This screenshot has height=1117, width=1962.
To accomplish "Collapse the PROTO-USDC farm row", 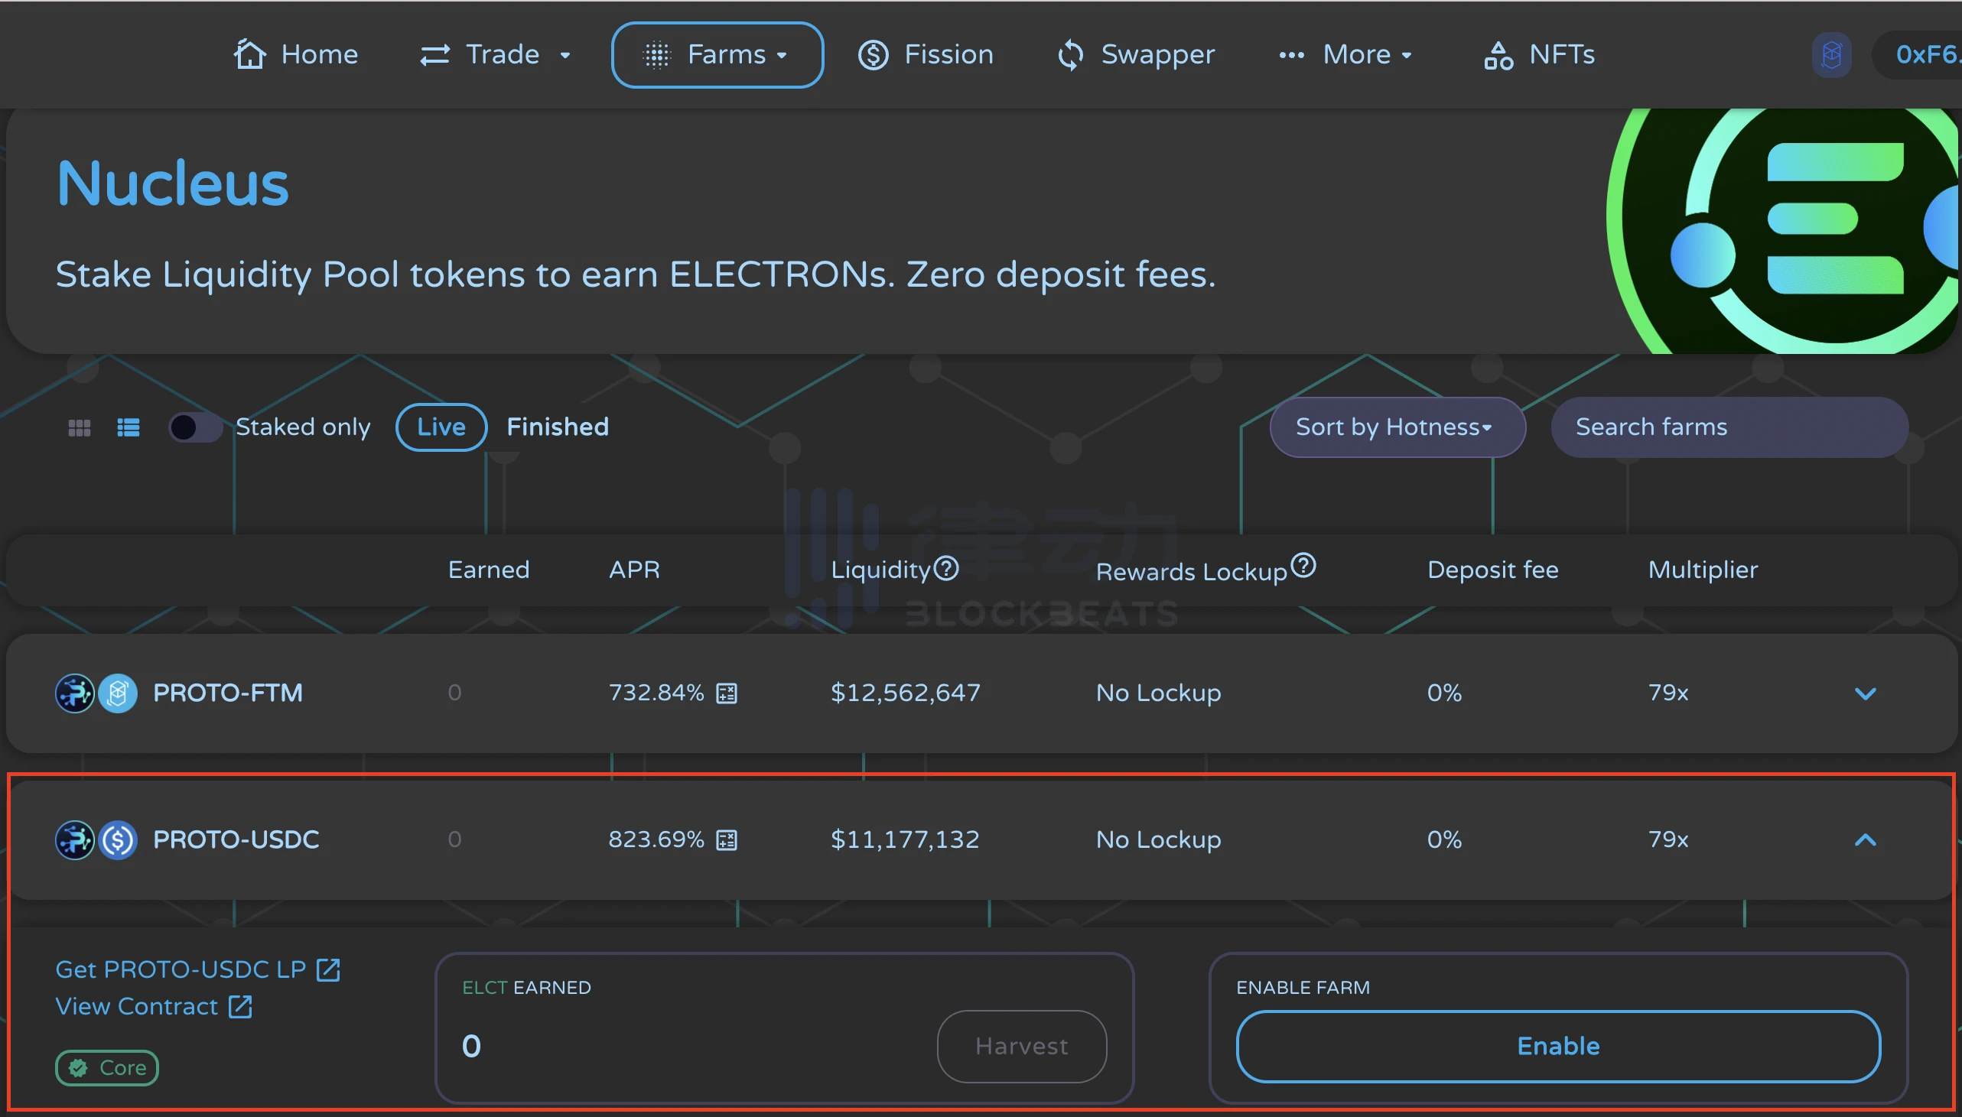I will 1865,840.
